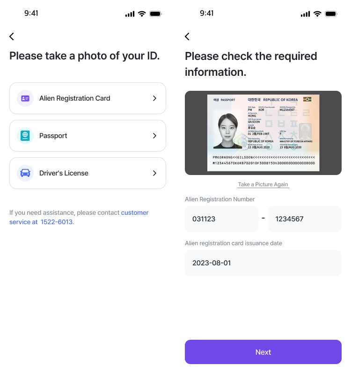Tap the blue car Driver's License icon
Image resolution: width=351 pixels, height=380 pixels.
(x=25, y=173)
